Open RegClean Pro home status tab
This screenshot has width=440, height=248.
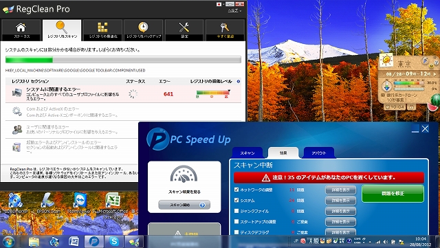tap(21, 30)
